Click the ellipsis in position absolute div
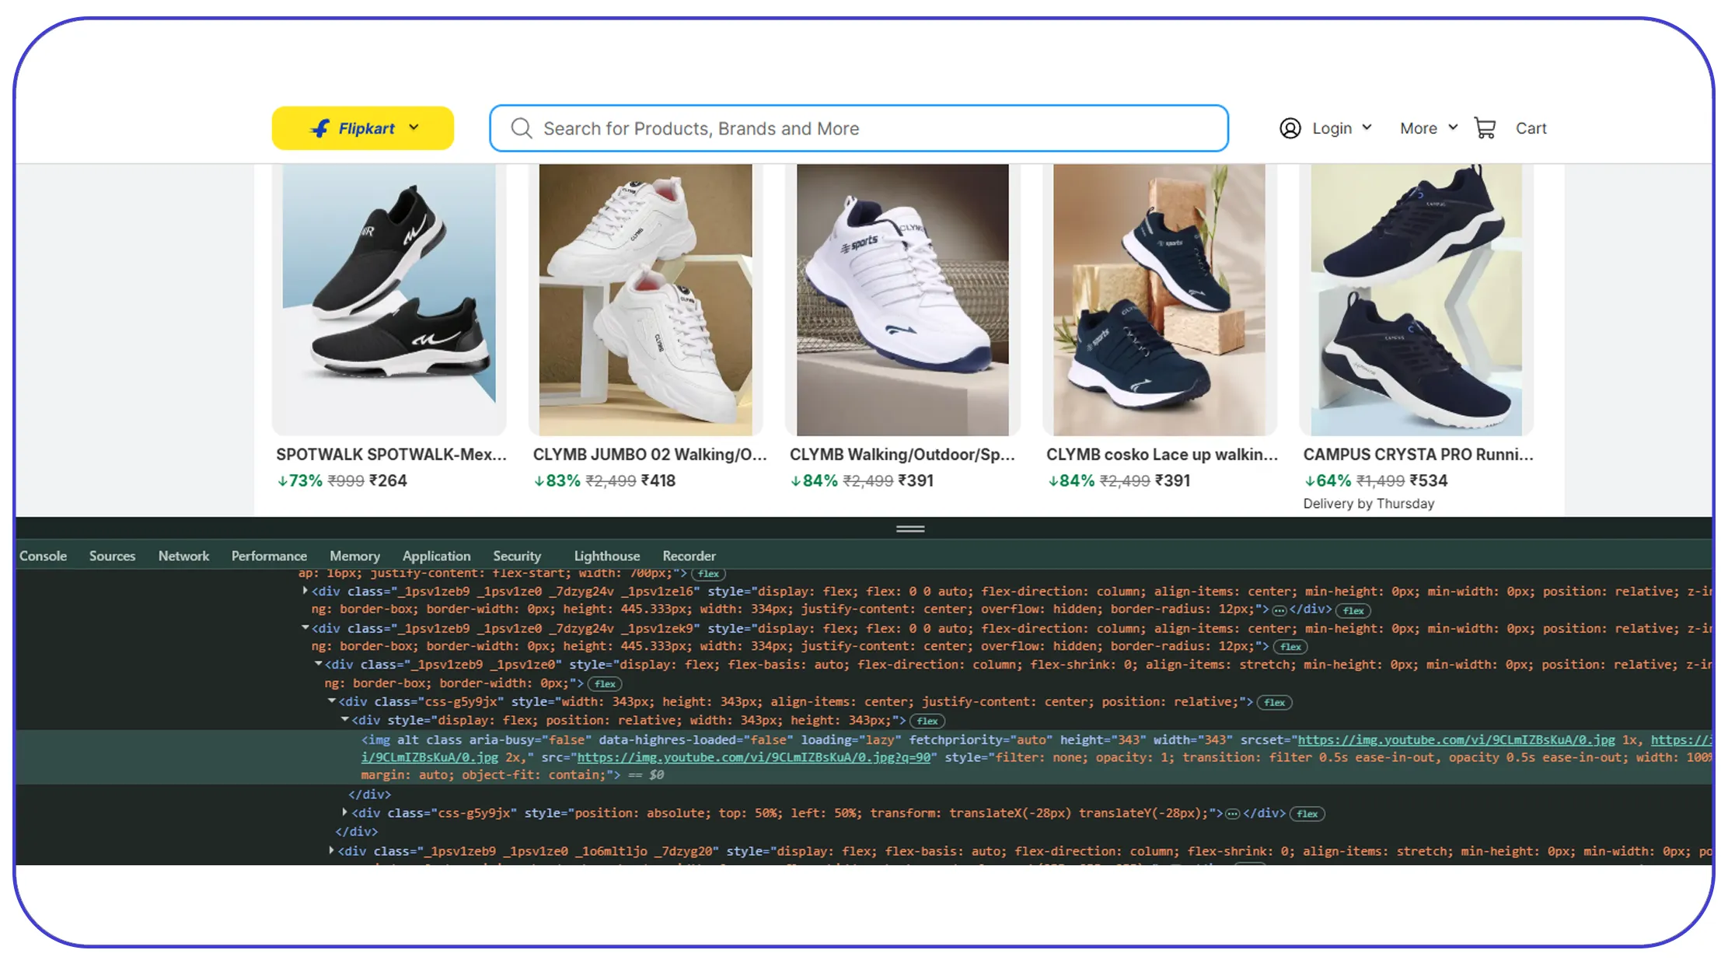1728x964 pixels. click(x=1232, y=814)
